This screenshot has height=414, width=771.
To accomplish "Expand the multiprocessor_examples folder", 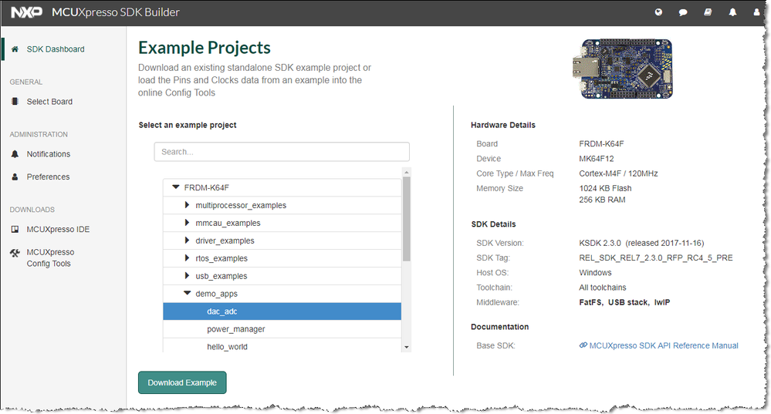I will 188,205.
